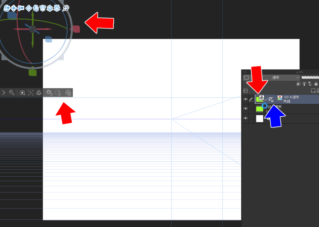The width and height of the screenshot is (319, 227).
Task: Toggle the lock layer padlock icon
Action: [316, 84]
